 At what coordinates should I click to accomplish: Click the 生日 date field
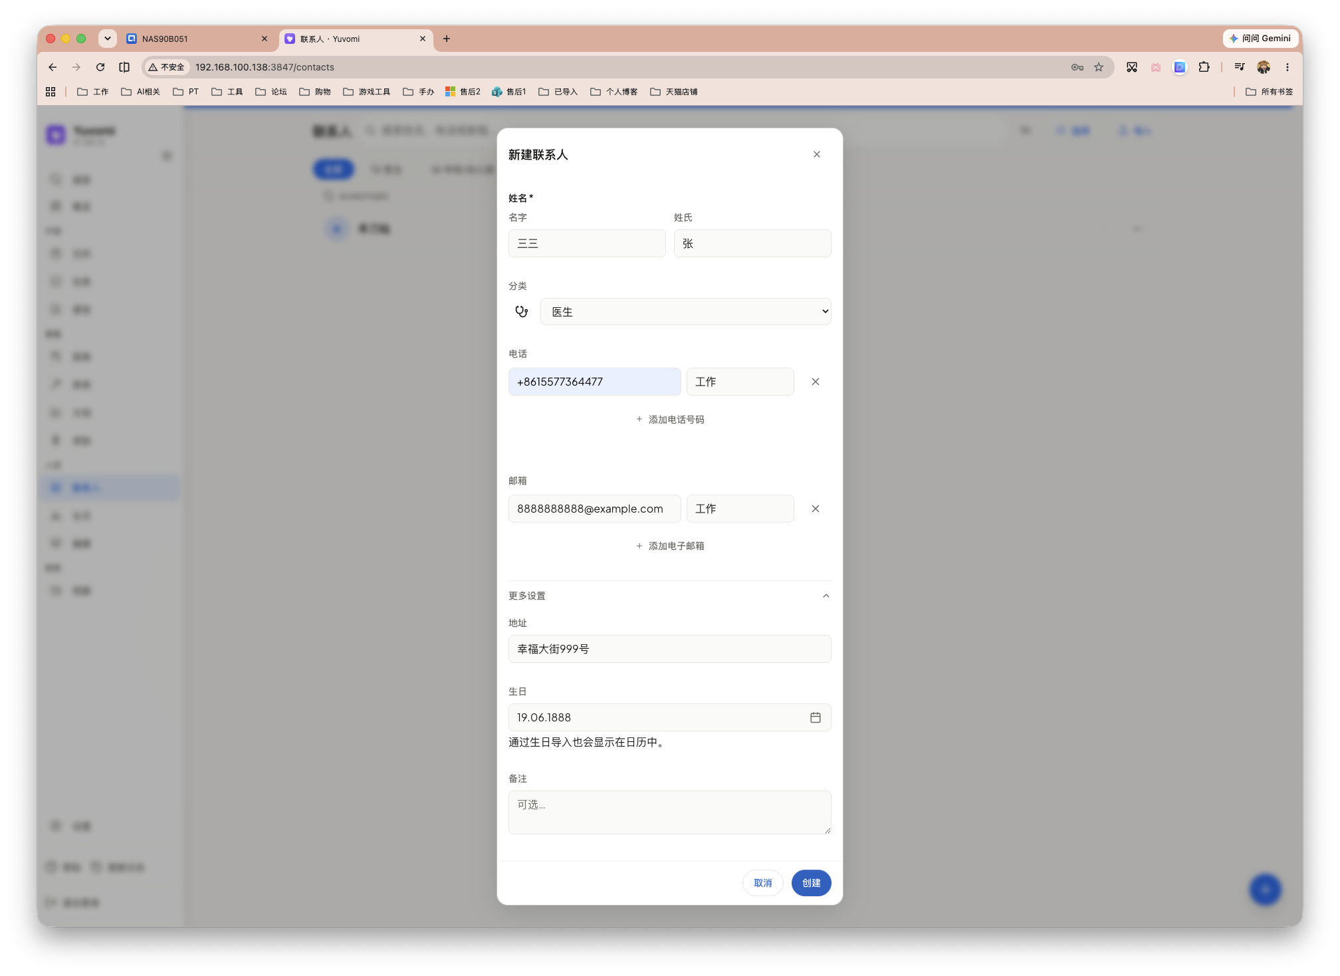click(x=669, y=717)
